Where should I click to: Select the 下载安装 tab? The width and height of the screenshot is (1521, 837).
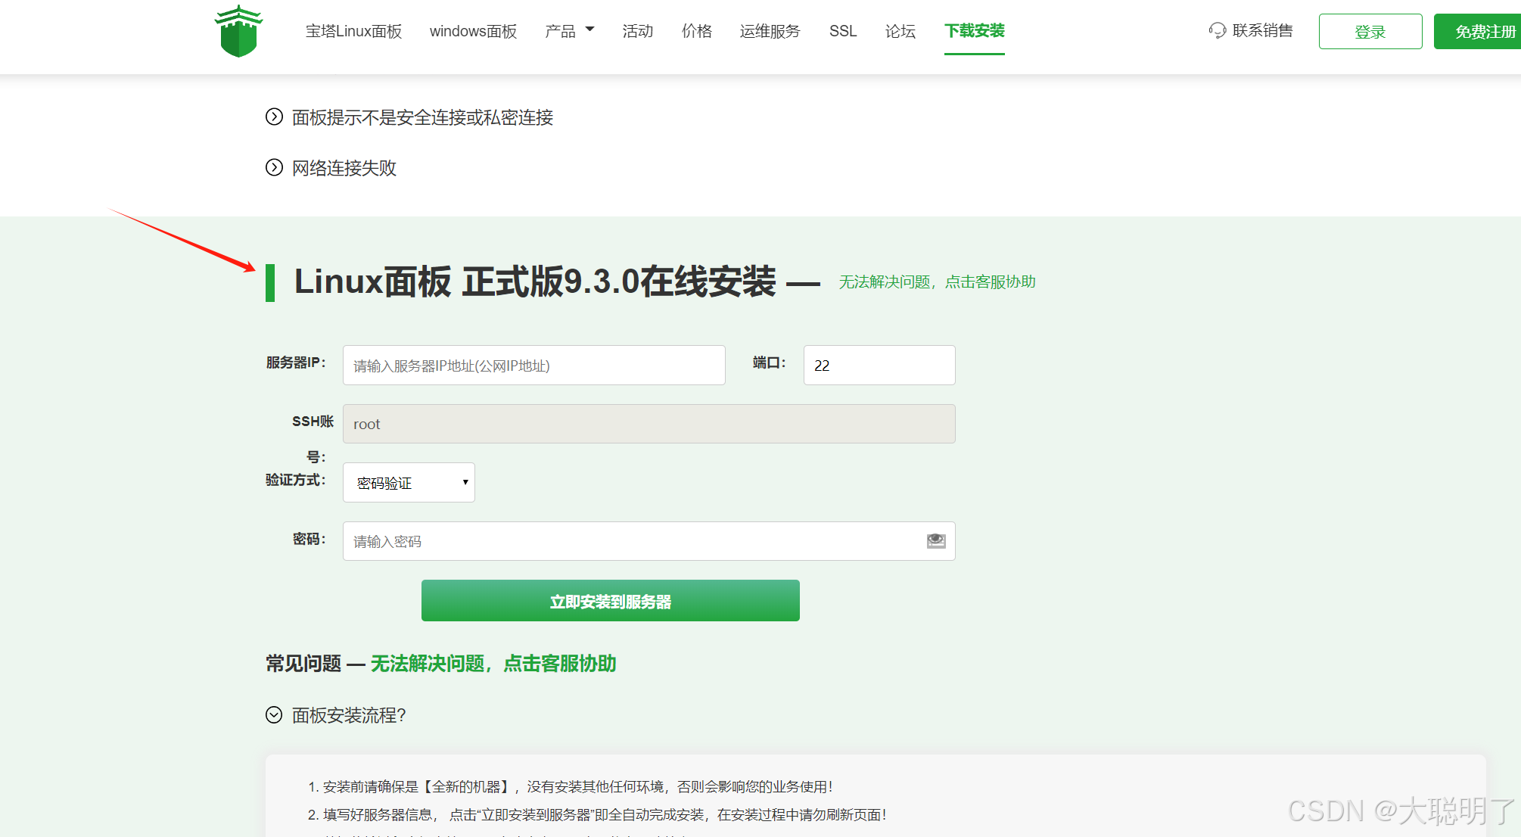pos(974,31)
